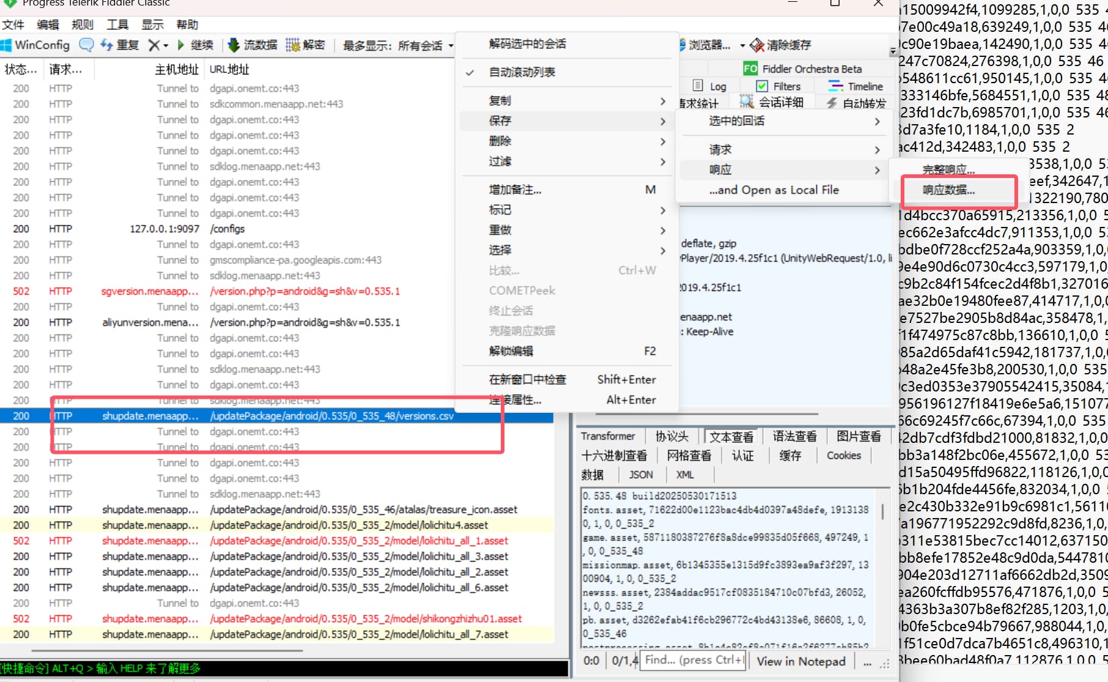The image size is (1108, 682).
Task: Switch to the 语法查看 syntax view tab
Action: [x=794, y=436]
